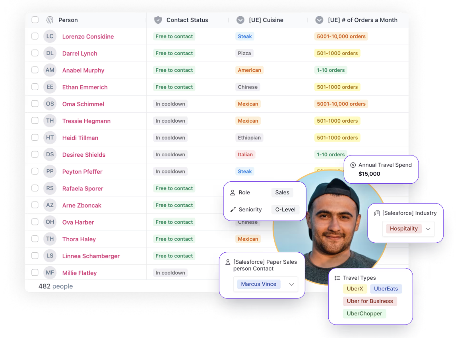Click the checkmark icon beside Contact Status
This screenshot has height=338, width=469.
tap(159, 20)
